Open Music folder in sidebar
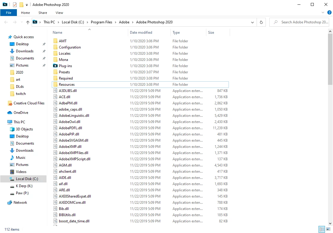Screen dimensions: 333x233 pyautogui.click(x=18, y=158)
